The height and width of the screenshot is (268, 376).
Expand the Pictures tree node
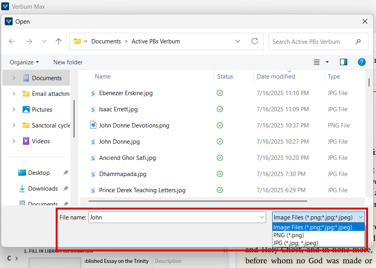click(14, 110)
